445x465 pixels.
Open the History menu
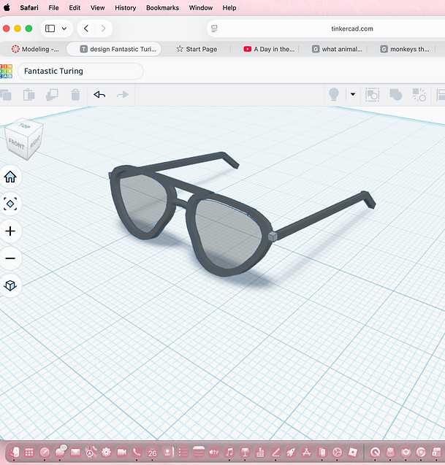pos(125,8)
